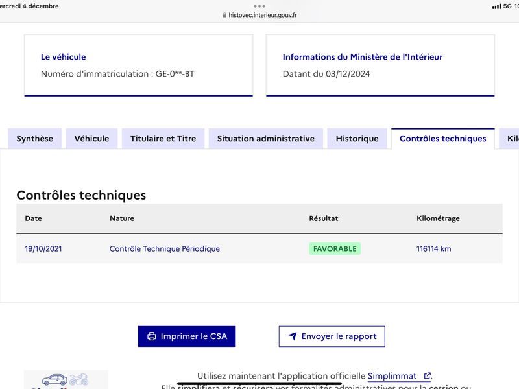The height and width of the screenshot is (389, 519).
Task: Click the printer icon in Imprimer button
Action: (x=152, y=336)
